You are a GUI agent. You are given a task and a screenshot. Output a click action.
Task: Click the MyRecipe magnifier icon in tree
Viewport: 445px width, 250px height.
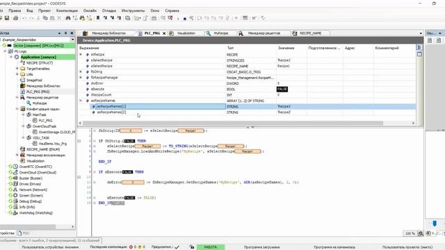click(29, 103)
